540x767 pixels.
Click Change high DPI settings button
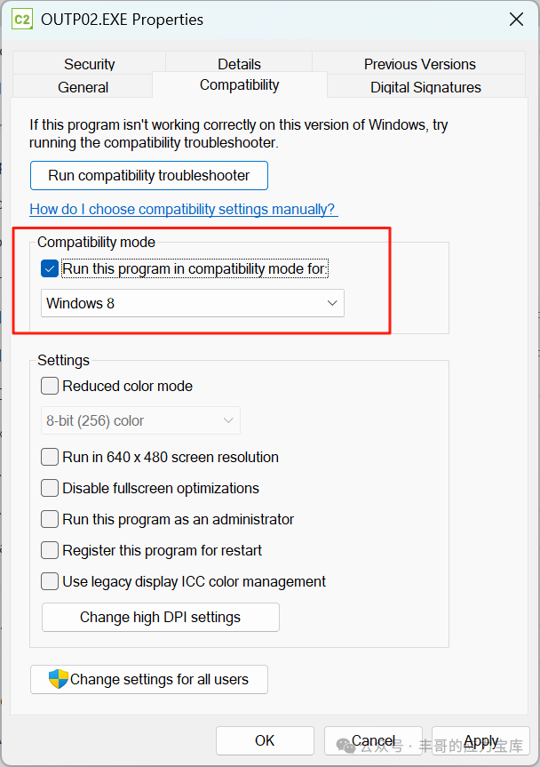(160, 618)
